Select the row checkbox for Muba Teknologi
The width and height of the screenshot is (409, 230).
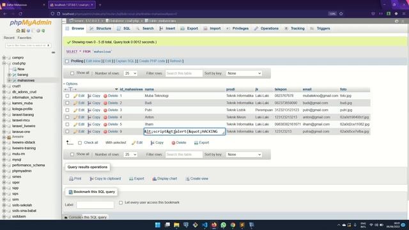click(67, 96)
